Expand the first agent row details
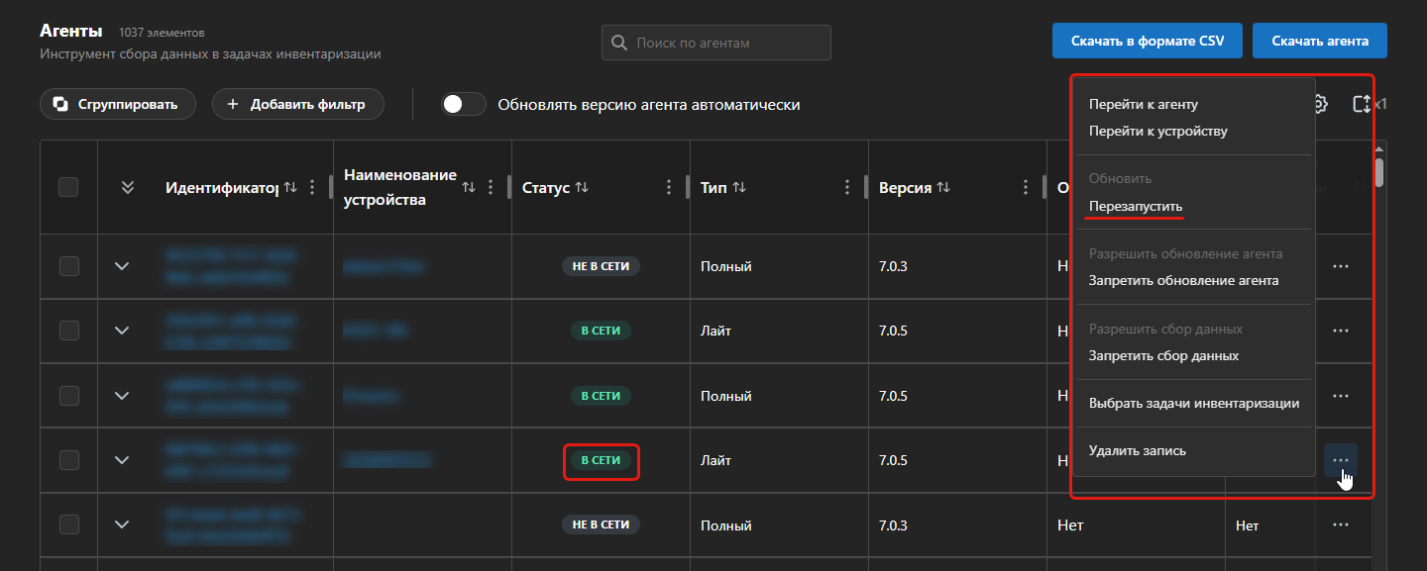 123,266
